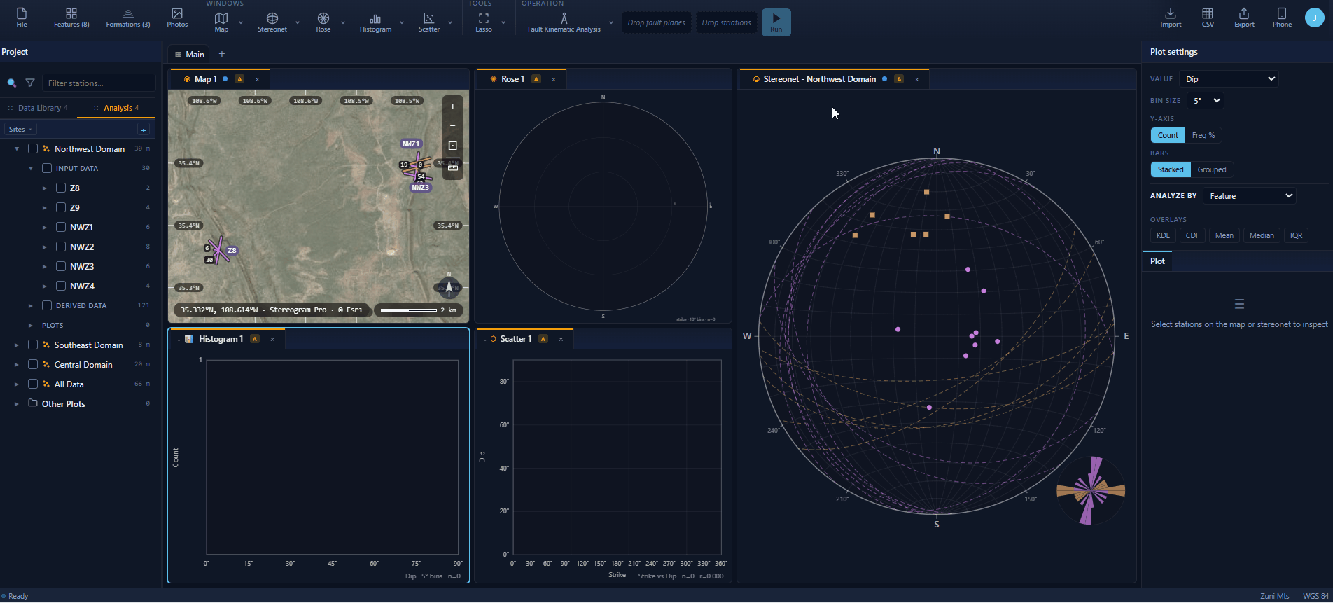Toggle the CDF overlay
This screenshot has width=1333, height=603.
pos(1192,235)
